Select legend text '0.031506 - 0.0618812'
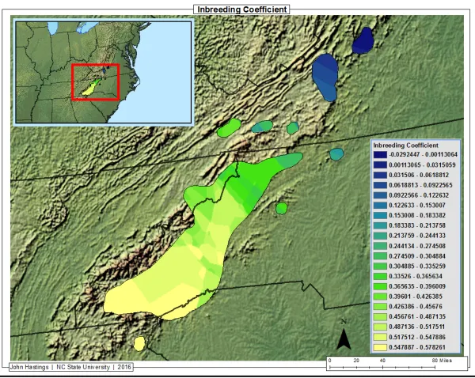475x378 pixels. pyautogui.click(x=419, y=175)
